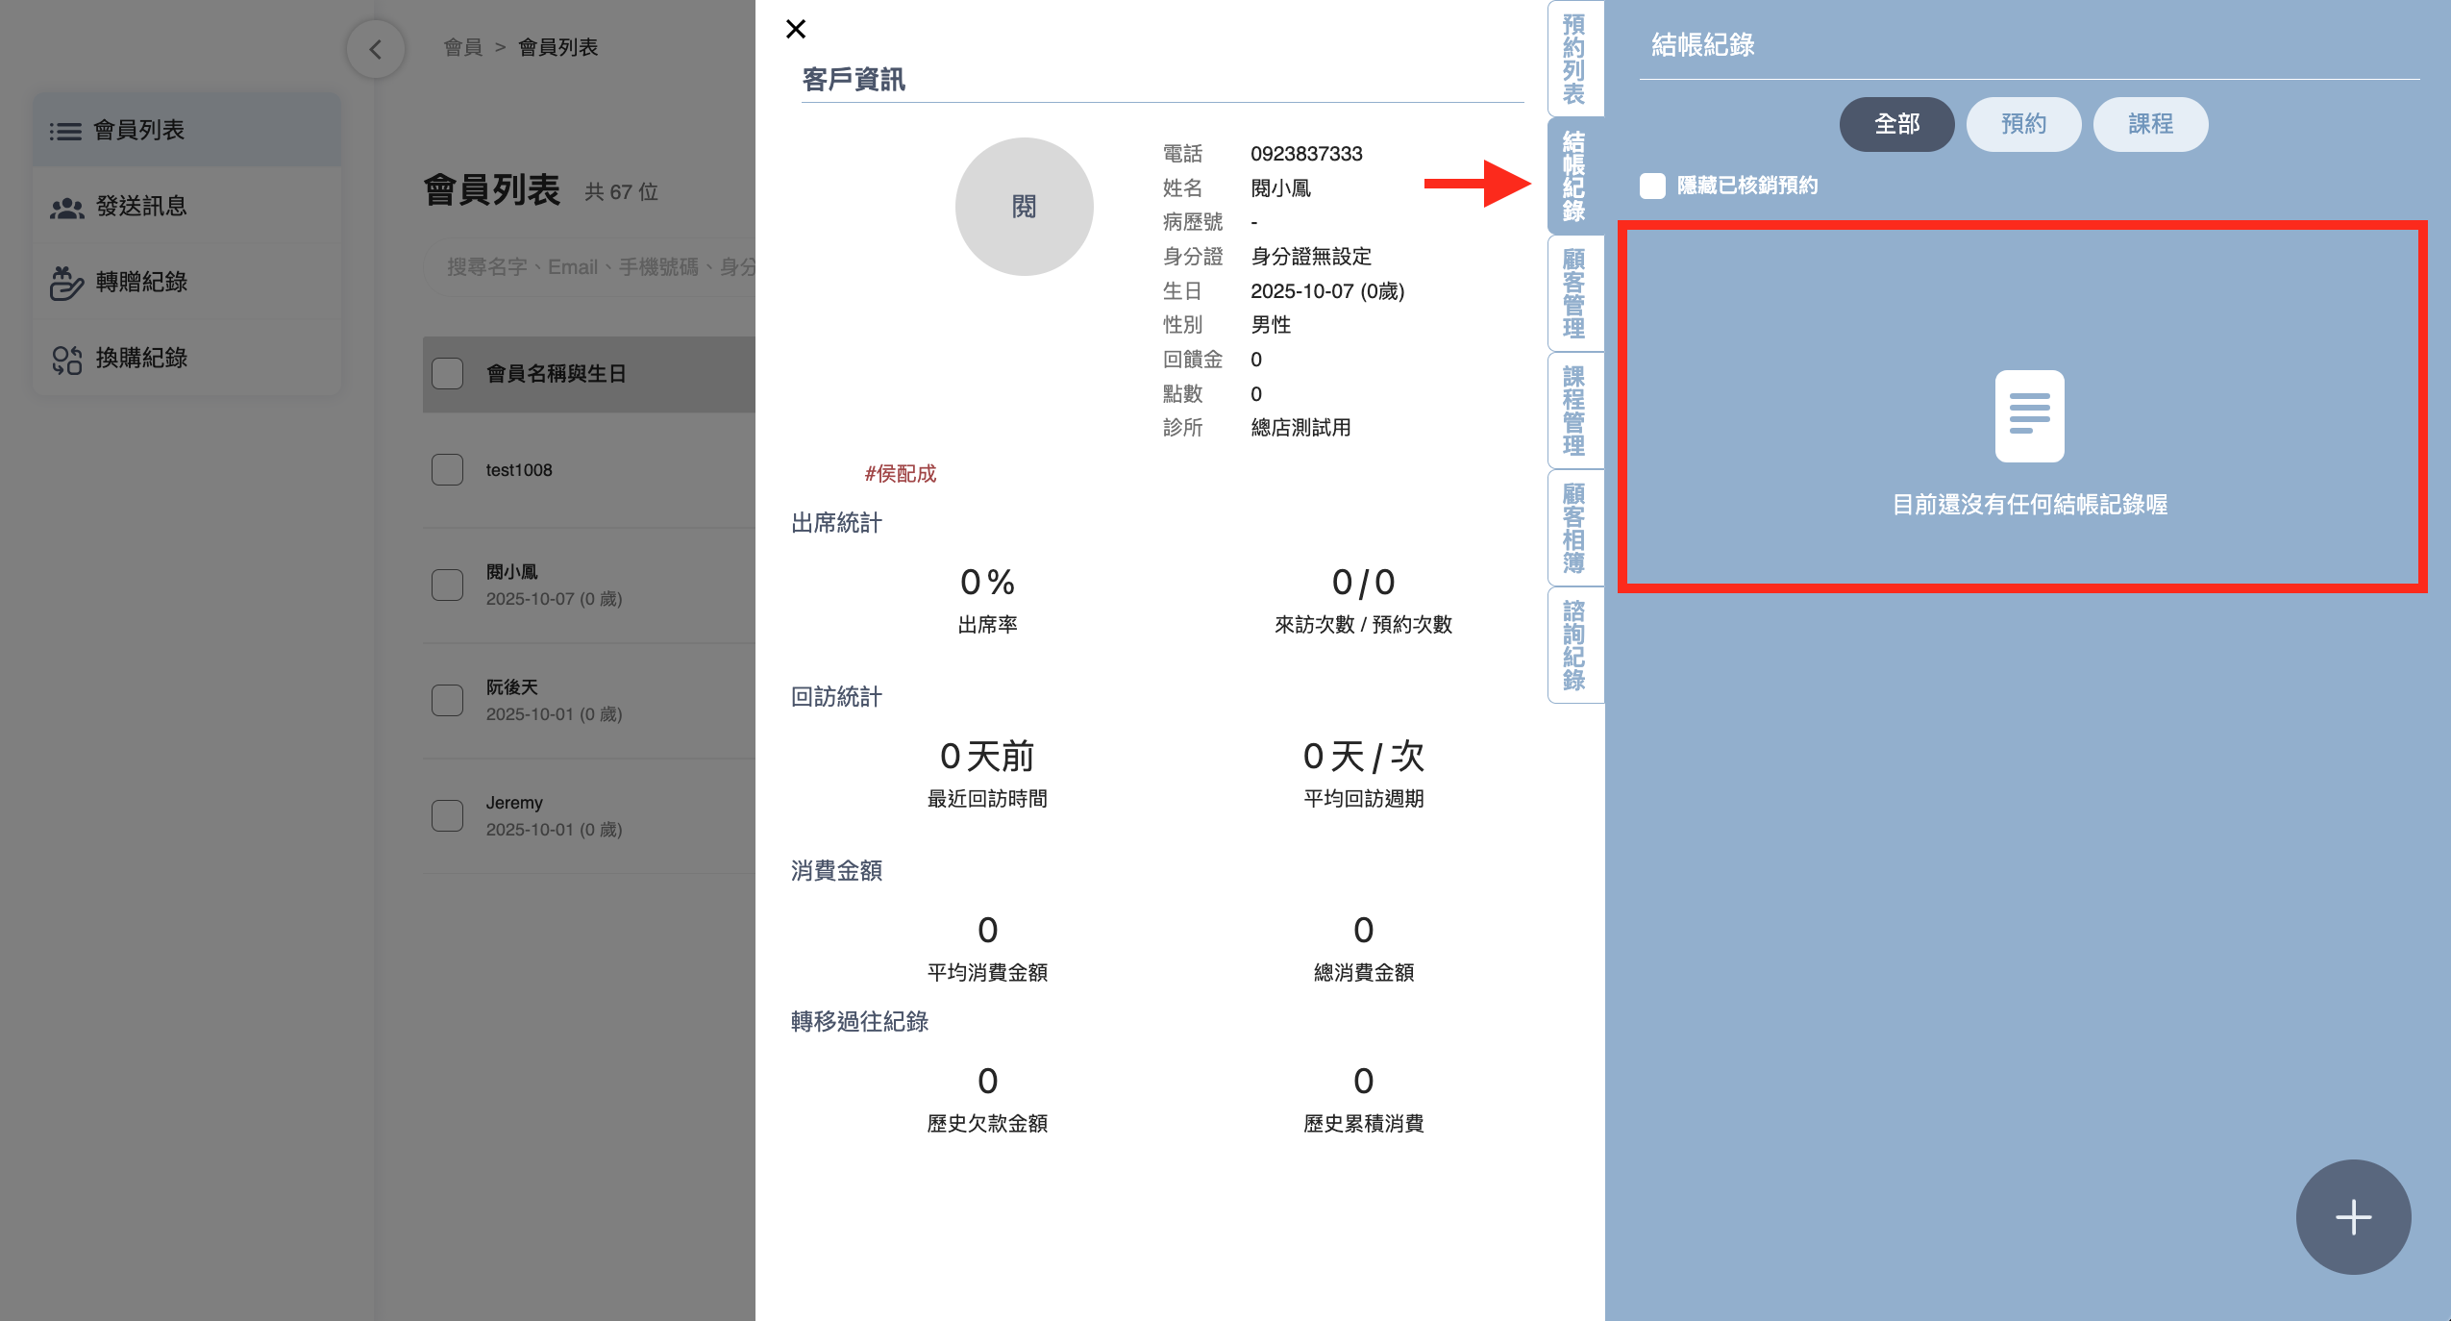The height and width of the screenshot is (1321, 2451).
Task: Enable the 隱藏已核銷預約 checkbox
Action: (x=1652, y=186)
